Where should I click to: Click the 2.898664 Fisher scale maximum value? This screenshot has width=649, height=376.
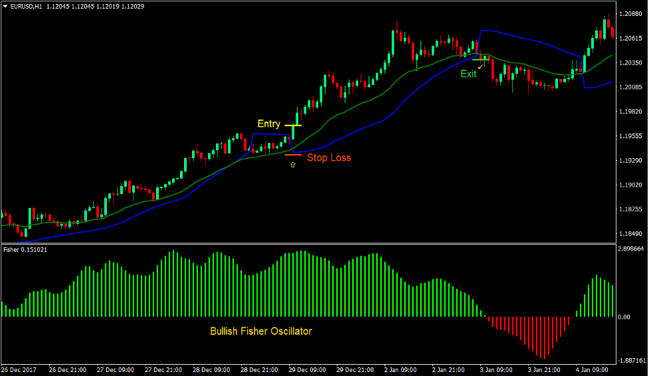631,248
